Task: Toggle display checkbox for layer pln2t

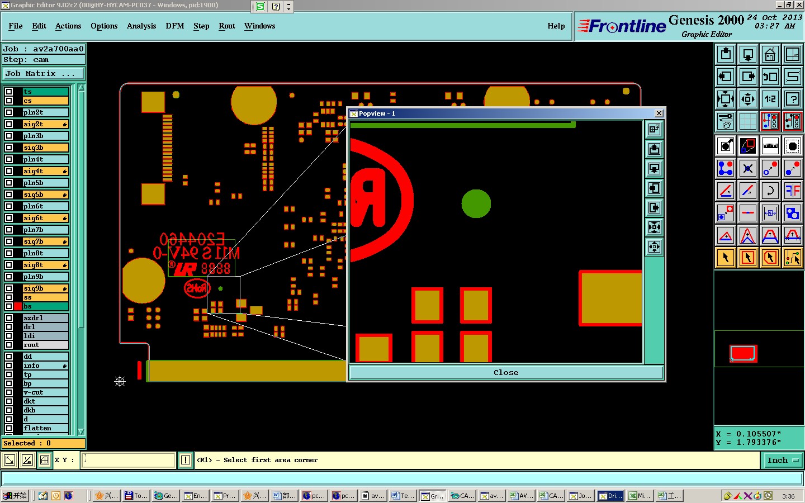Action: point(9,112)
